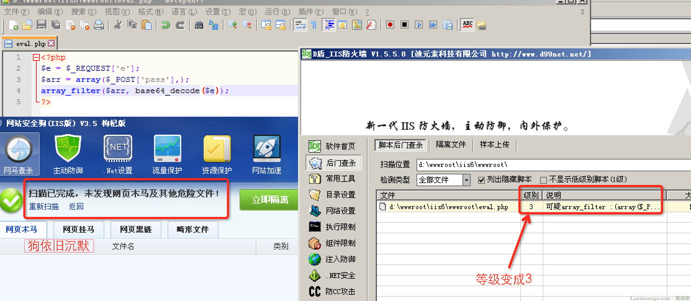
Task: Select the eval.php row in scan results
Action: pyautogui.click(x=533, y=207)
